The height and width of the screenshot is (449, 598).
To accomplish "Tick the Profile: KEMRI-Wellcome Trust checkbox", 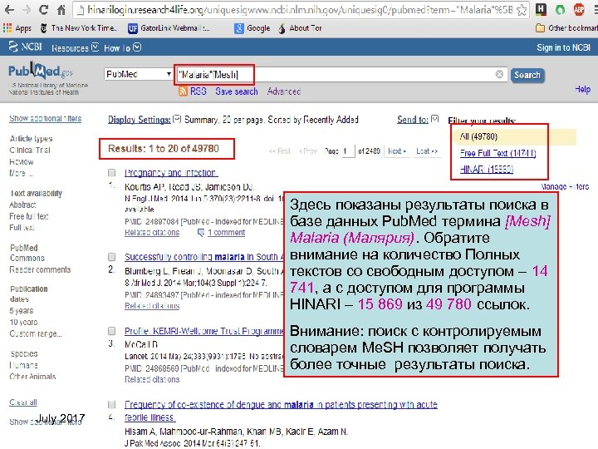I will [112, 331].
